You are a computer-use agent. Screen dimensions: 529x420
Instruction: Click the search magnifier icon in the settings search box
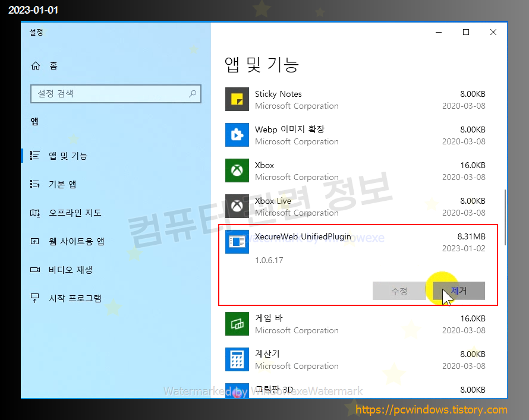[193, 94]
